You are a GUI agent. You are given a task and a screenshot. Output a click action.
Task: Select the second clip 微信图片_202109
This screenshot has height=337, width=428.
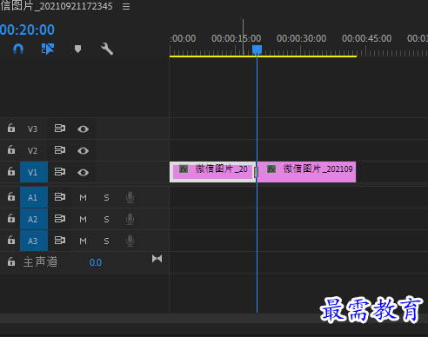pos(307,172)
